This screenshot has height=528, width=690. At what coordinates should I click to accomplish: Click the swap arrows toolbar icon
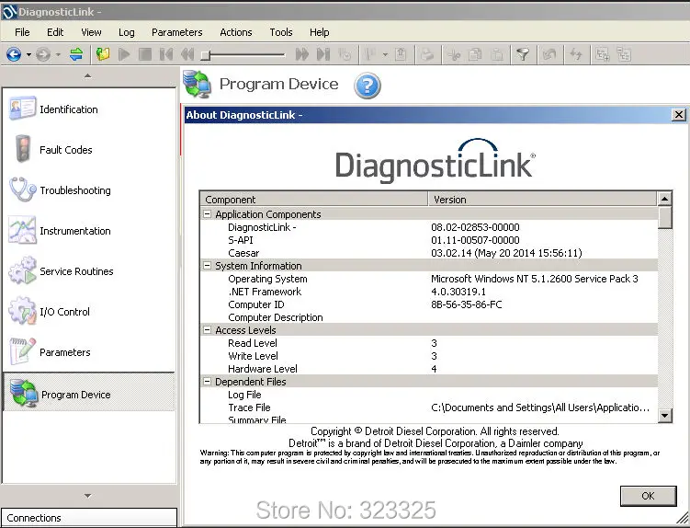[x=576, y=54]
